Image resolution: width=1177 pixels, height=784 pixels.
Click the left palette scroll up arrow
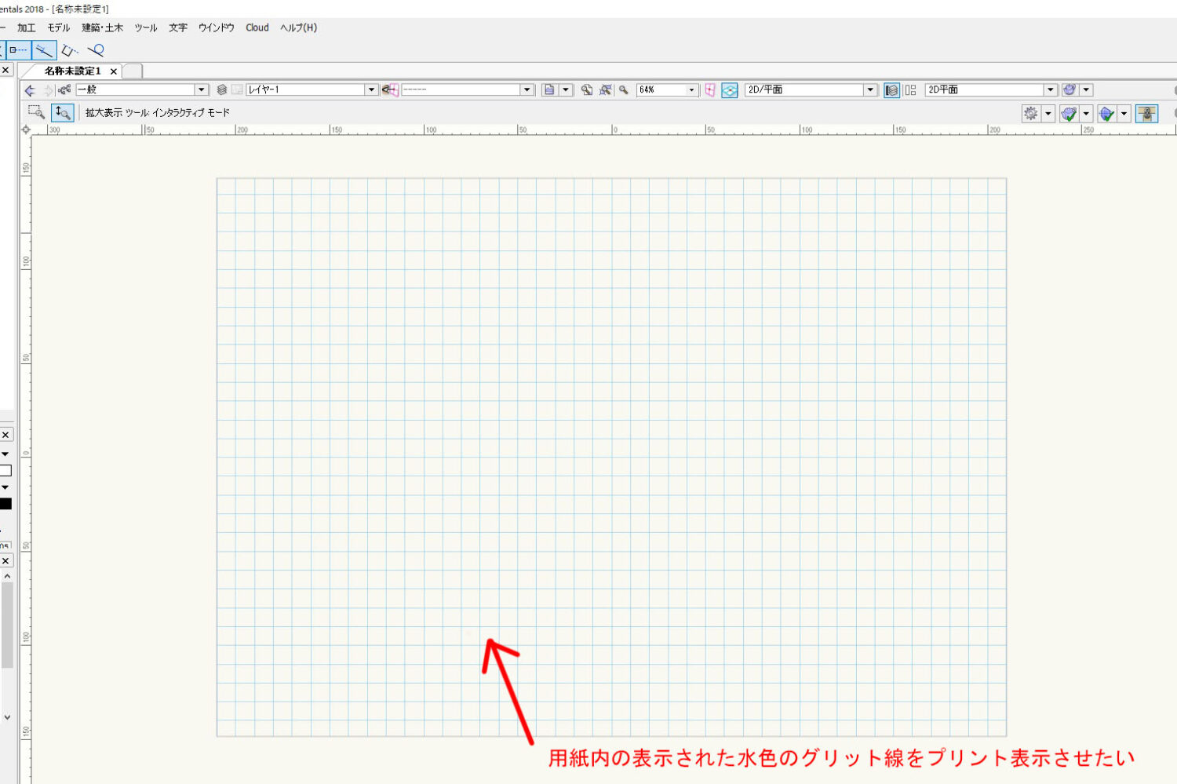coord(7,577)
